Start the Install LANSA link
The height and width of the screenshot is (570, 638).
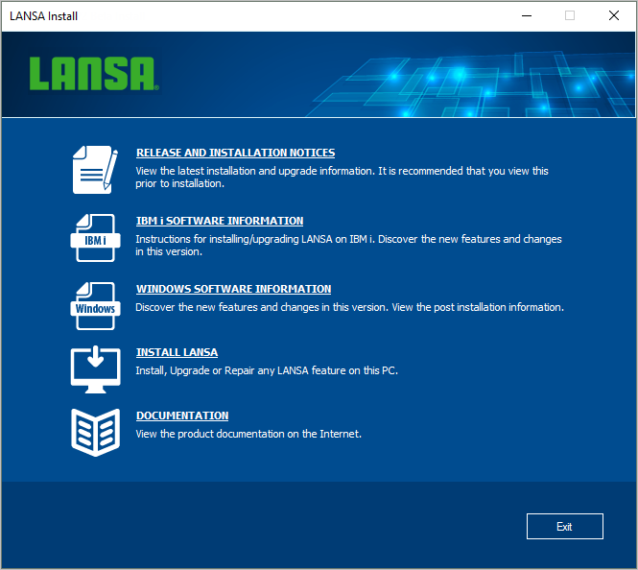(x=177, y=352)
